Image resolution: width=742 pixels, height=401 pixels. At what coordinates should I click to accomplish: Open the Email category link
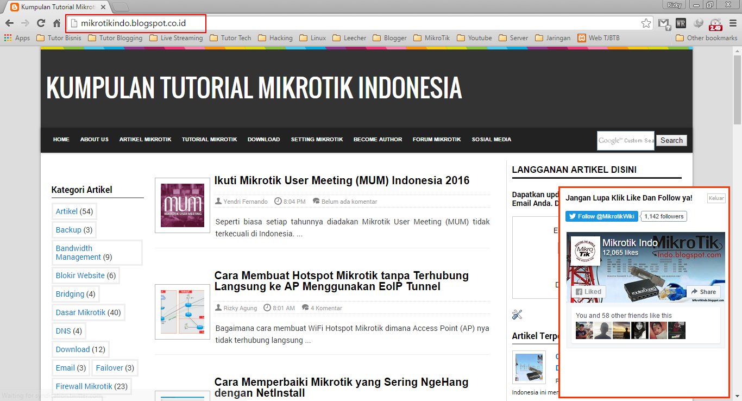pos(65,368)
